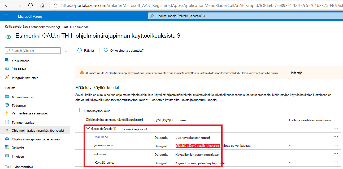The width and height of the screenshot is (343, 169).
Task: Open Tunnusmääritys in the side menu
Action: point(23,123)
